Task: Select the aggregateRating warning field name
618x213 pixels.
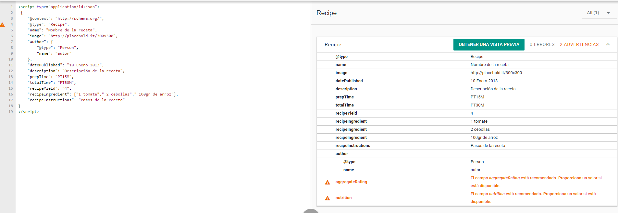Action: [351, 182]
